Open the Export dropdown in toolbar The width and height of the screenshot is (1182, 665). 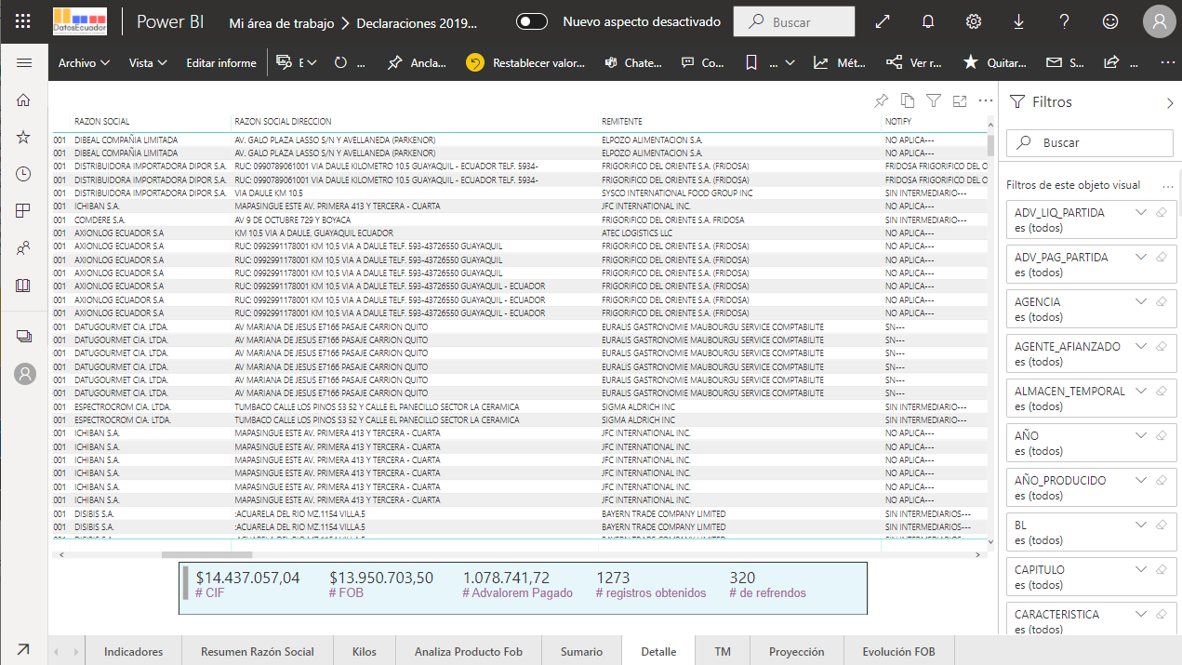297,62
